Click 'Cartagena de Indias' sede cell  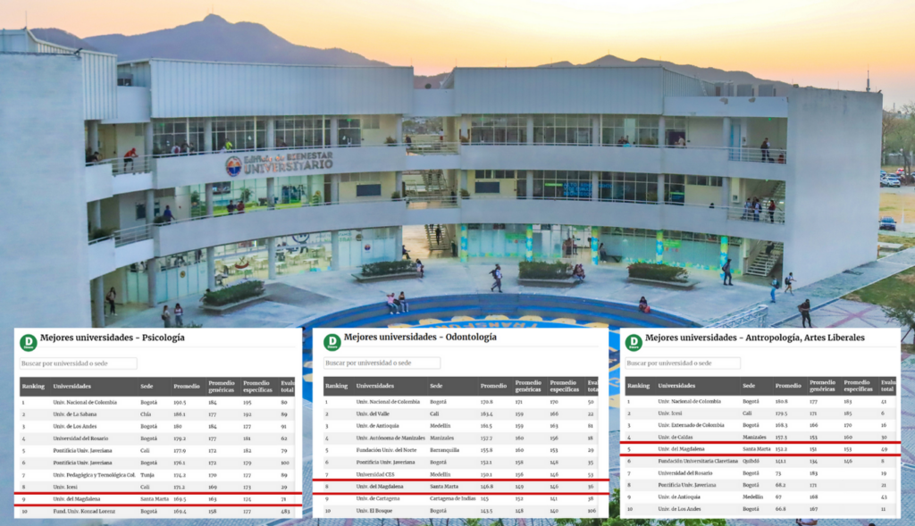tap(451, 498)
